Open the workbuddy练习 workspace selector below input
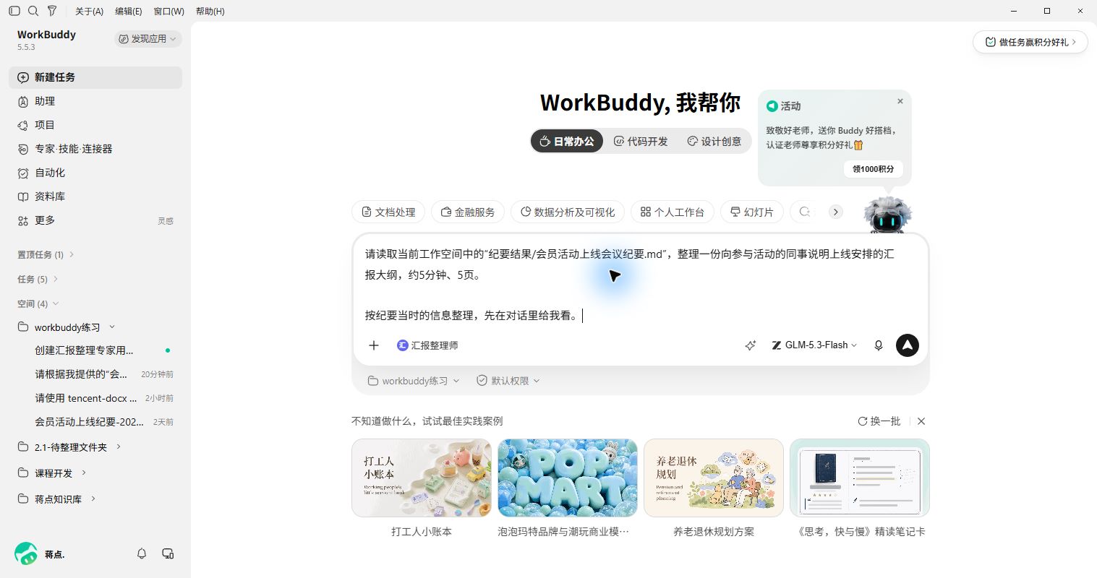 click(x=414, y=381)
